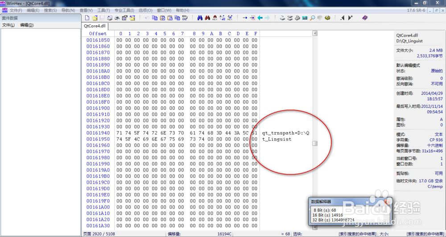The height and width of the screenshot is (237, 446).
Task: Open the 帮助(H) menu
Action: click(182, 10)
